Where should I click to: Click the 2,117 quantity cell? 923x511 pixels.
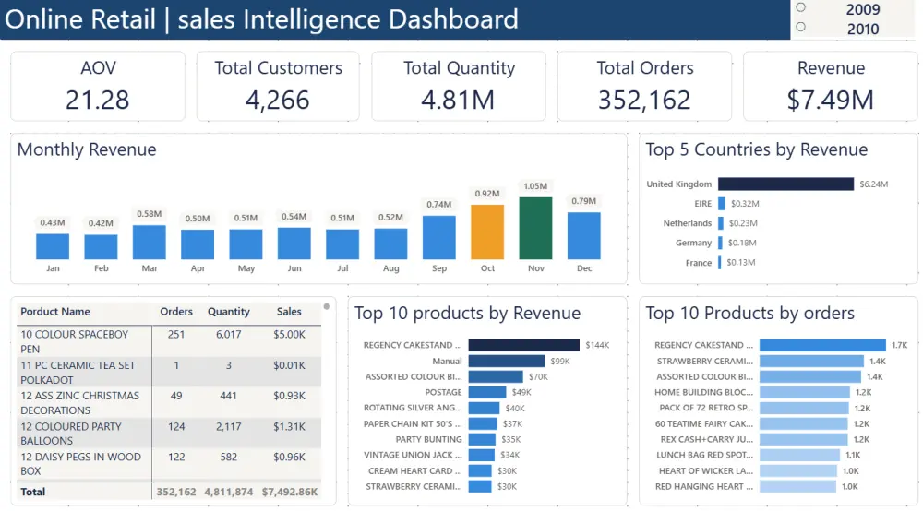click(x=228, y=427)
